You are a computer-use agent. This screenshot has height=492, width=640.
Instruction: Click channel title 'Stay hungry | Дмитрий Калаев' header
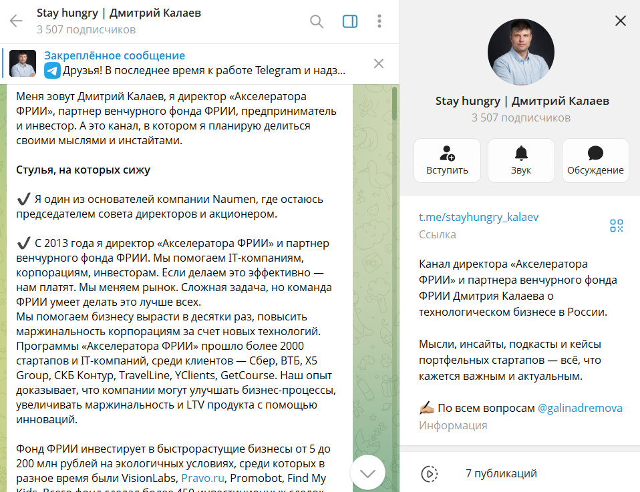pos(119,13)
